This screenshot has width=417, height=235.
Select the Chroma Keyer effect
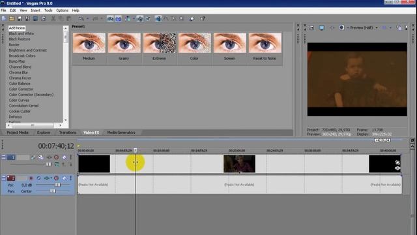point(20,78)
